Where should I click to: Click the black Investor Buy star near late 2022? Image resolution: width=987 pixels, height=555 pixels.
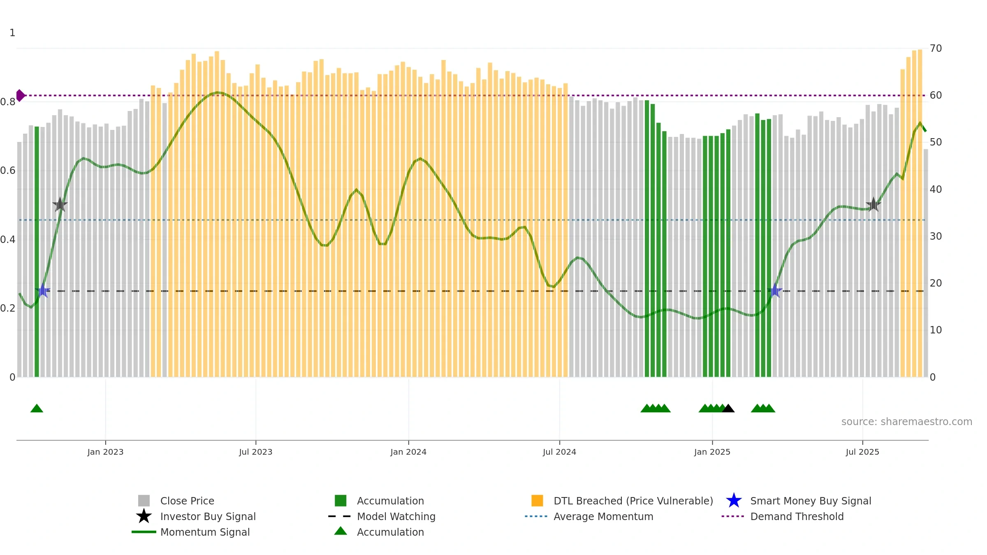pyautogui.click(x=60, y=204)
